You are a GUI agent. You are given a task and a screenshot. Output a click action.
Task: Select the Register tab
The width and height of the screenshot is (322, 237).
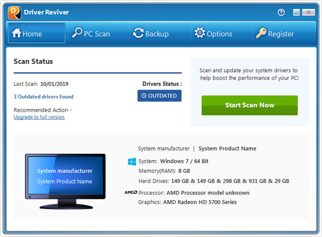pos(283,33)
